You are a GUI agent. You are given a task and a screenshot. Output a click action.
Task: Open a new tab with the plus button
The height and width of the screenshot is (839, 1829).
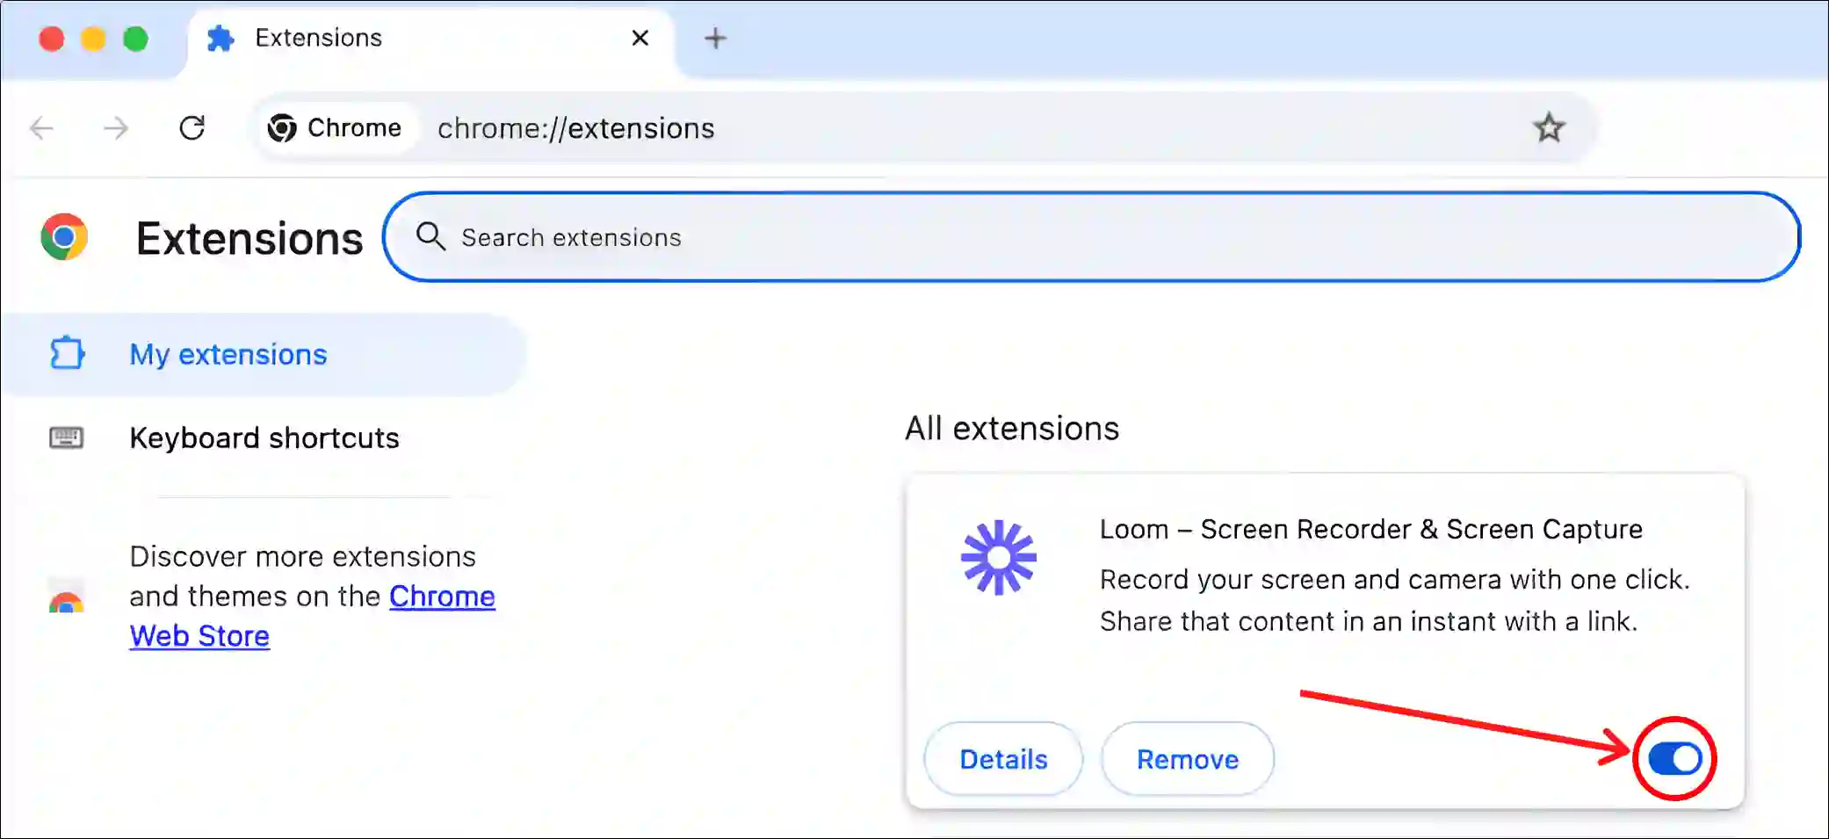[x=715, y=38]
